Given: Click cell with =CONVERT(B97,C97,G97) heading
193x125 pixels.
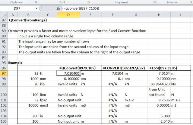Looking at the screenshot, I should click(124, 68).
